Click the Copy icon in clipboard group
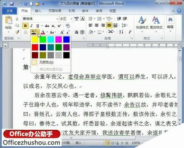The image size is (184, 148). [17, 25]
